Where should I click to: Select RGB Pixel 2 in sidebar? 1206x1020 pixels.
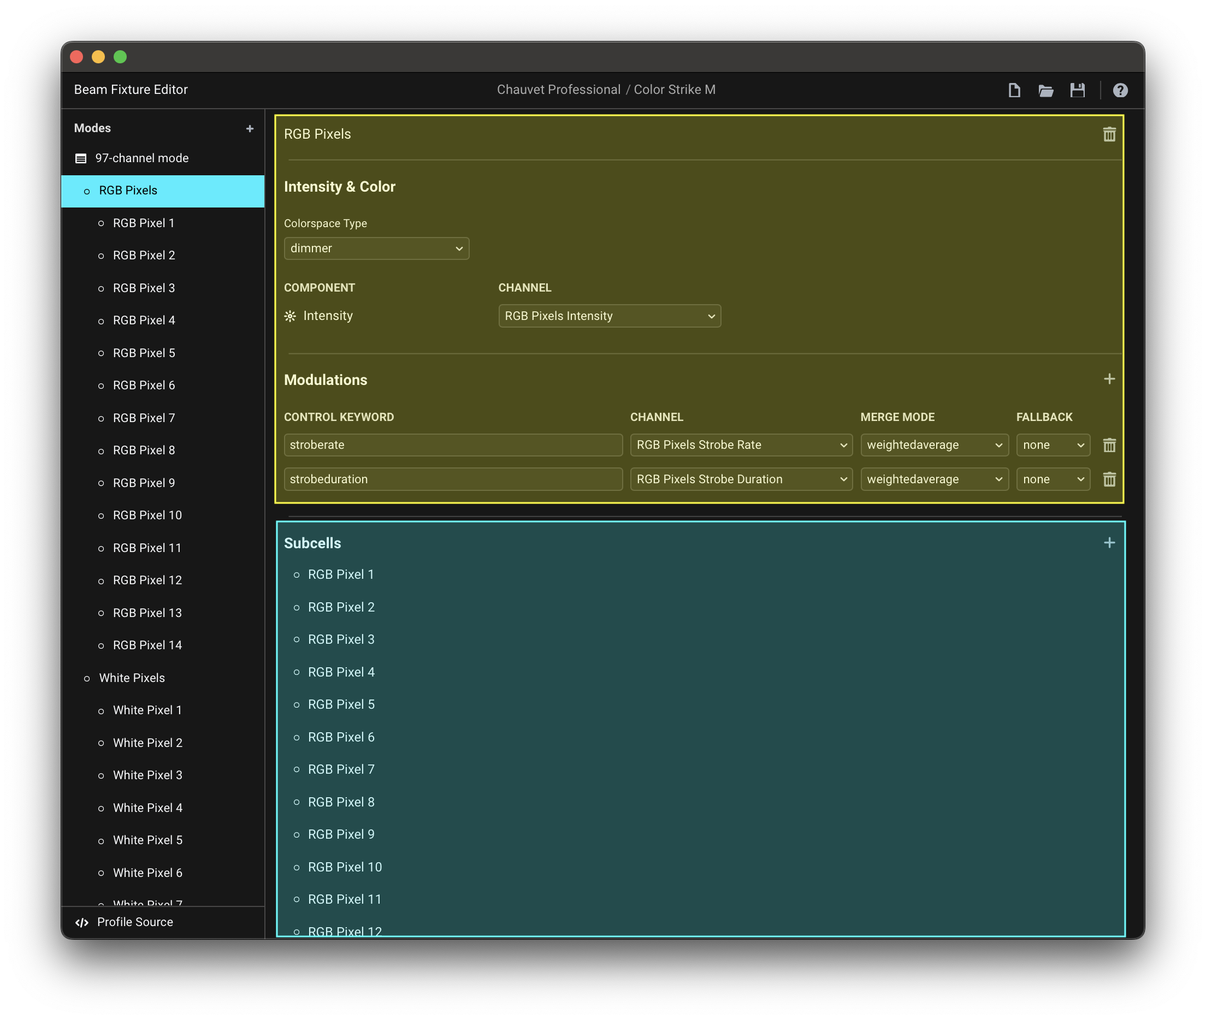coord(163,256)
